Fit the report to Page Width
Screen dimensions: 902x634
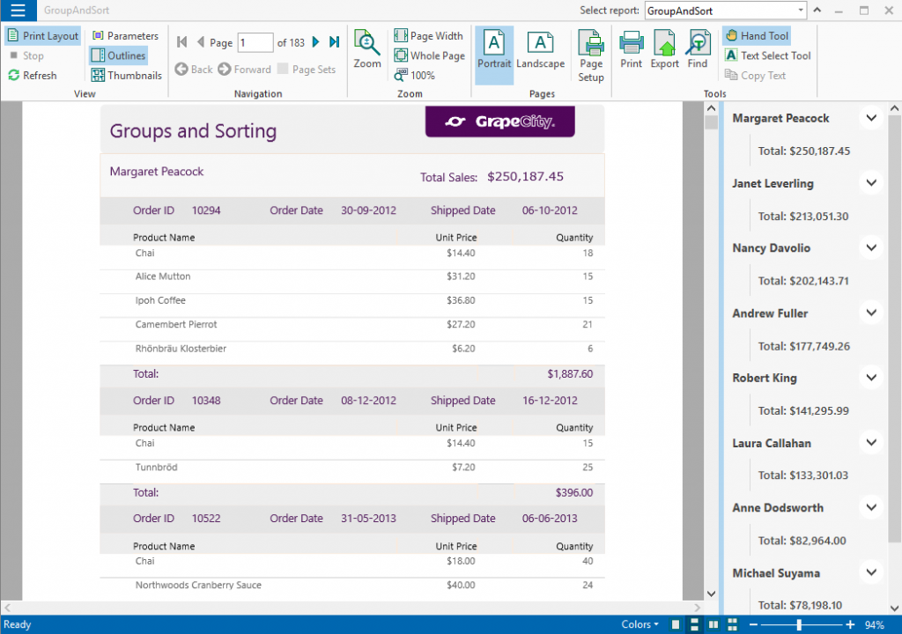coord(429,36)
